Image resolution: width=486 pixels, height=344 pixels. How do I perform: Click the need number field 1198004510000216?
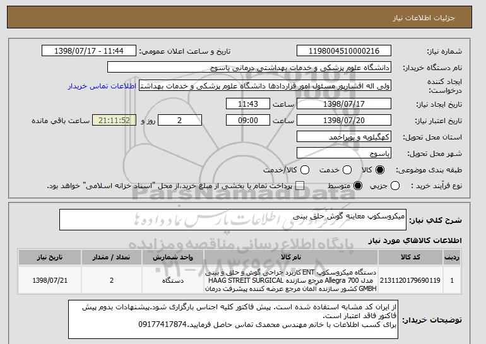(344, 51)
